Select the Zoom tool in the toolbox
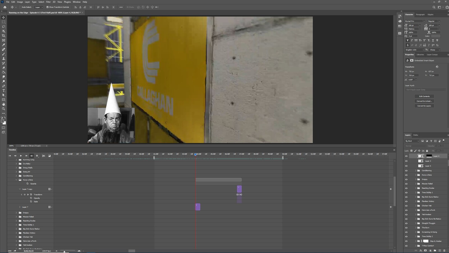This screenshot has height=253, width=449. click(x=4, y=109)
